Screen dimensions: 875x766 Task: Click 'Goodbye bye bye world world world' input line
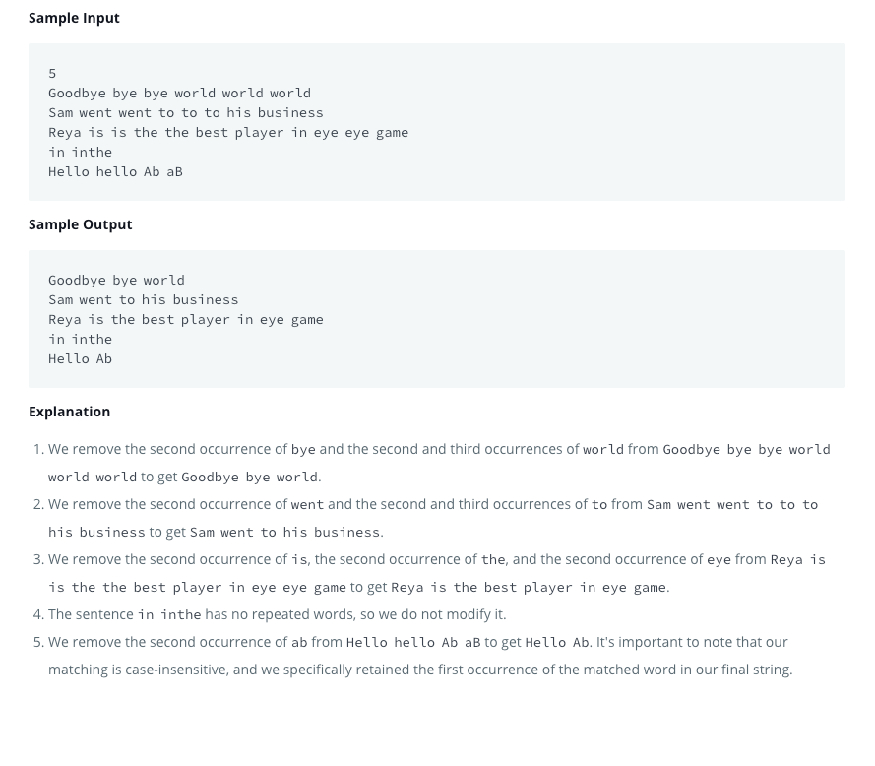[180, 94]
